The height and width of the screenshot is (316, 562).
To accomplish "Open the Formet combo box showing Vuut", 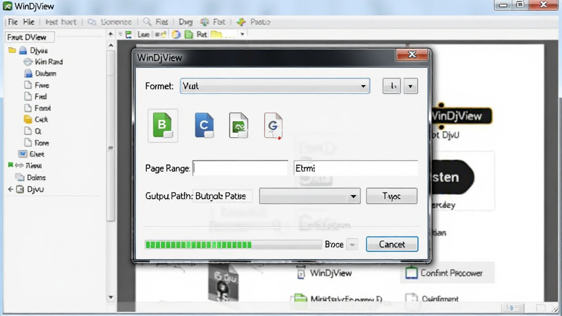I will pyautogui.click(x=275, y=86).
